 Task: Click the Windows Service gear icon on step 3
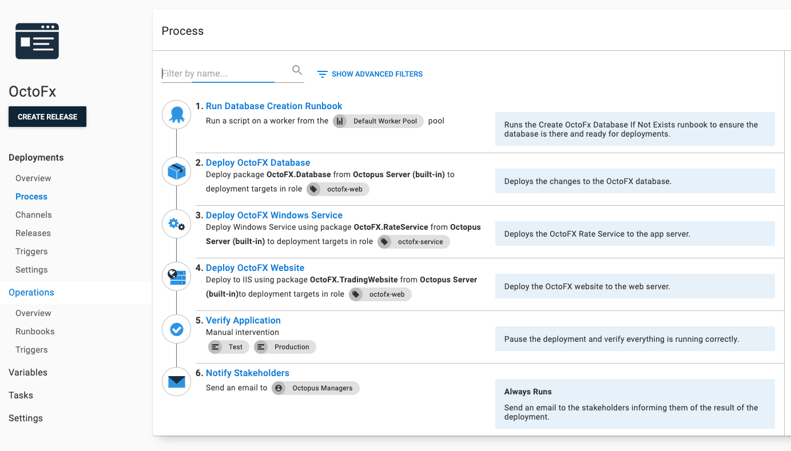tap(176, 223)
